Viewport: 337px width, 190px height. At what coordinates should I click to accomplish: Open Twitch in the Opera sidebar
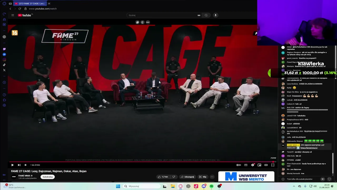4,49
